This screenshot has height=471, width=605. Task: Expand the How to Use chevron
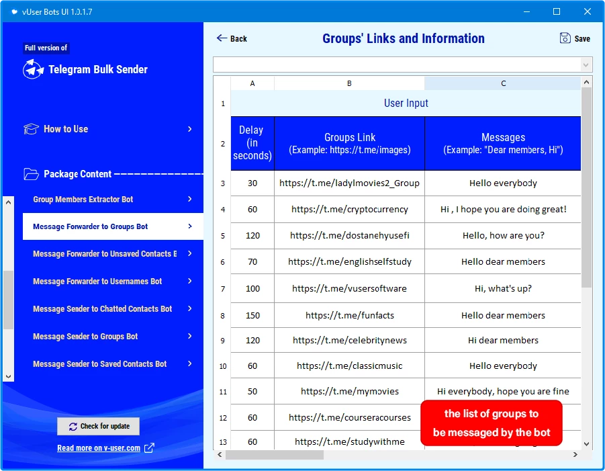tap(189, 128)
